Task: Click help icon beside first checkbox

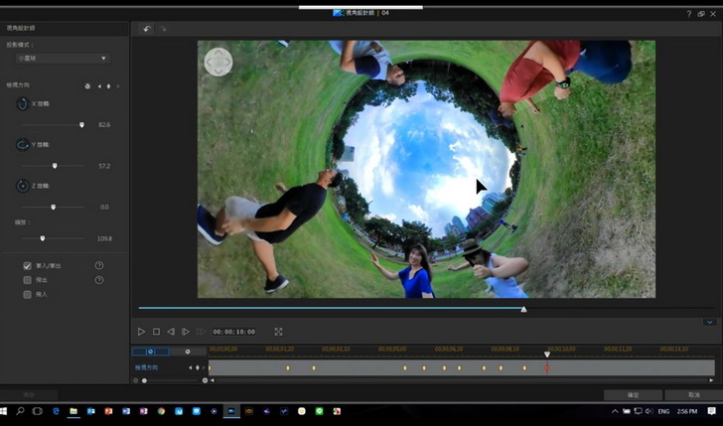Action: click(99, 266)
